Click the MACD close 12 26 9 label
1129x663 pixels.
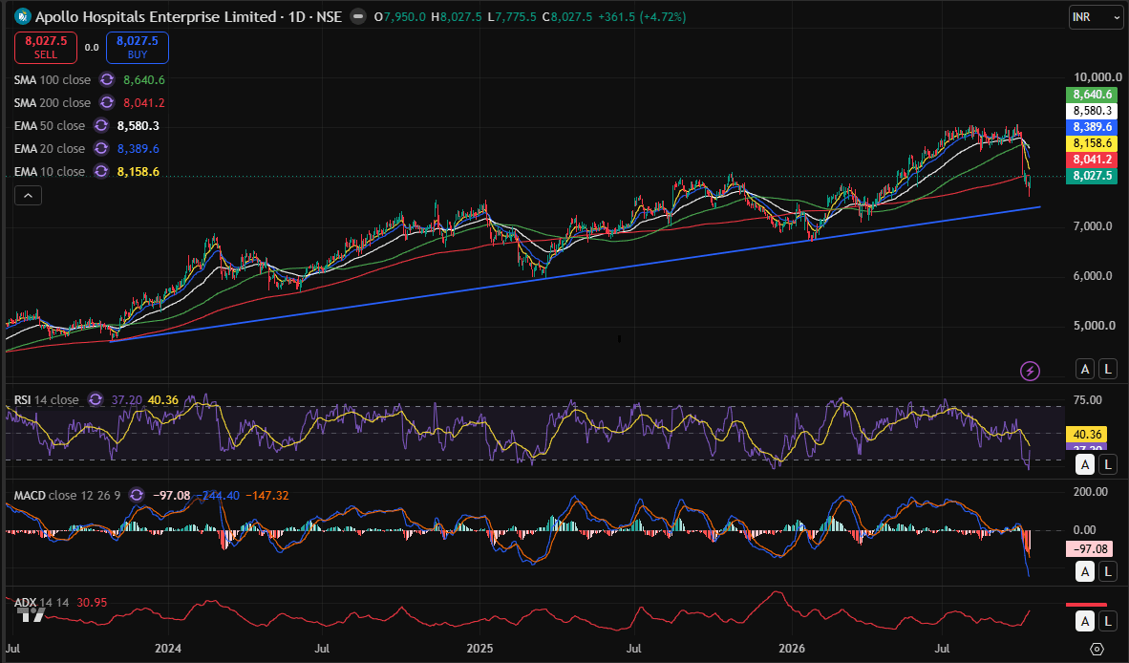pyautogui.click(x=67, y=495)
